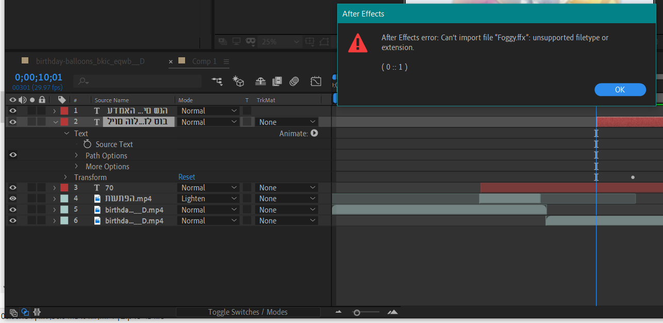Click the Source Text stopwatch icon

point(87,144)
